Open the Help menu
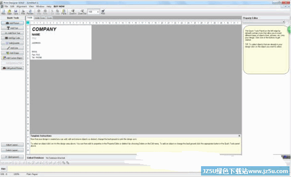 coord(49,6)
